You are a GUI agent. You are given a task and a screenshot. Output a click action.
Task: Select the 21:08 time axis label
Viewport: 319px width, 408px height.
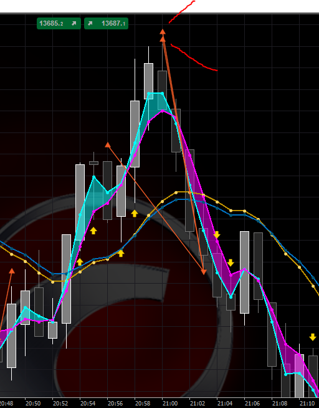[280, 404]
